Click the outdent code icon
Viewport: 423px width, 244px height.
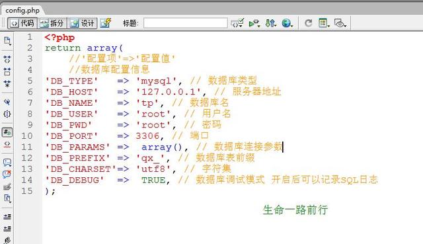pos(7,229)
